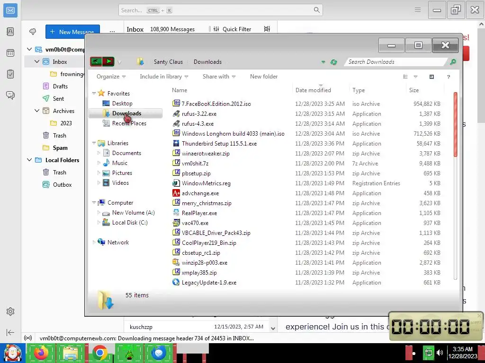Expand Network node in navigation pane

pyautogui.click(x=94, y=242)
